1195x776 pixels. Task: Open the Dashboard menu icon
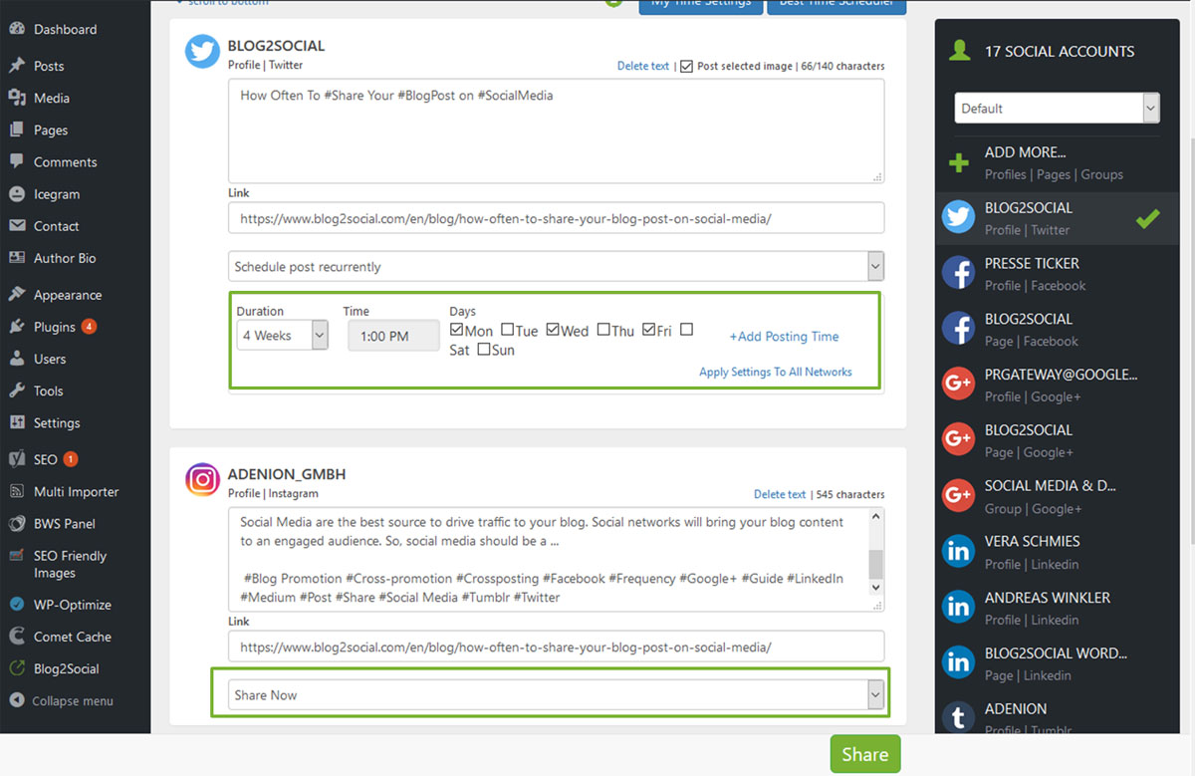click(17, 29)
